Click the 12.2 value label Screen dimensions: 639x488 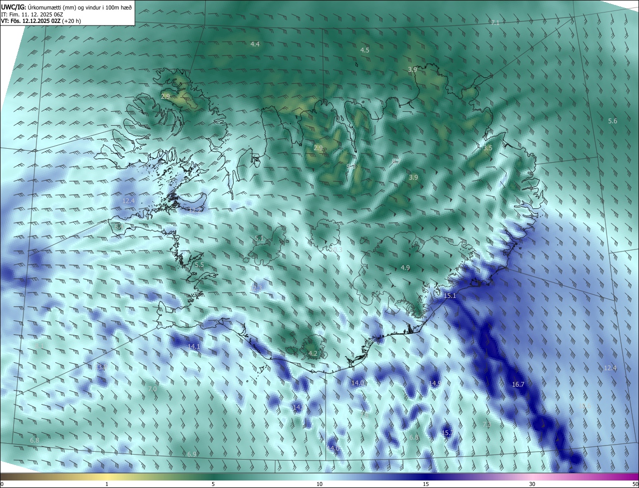196,210
